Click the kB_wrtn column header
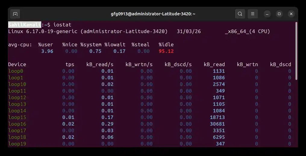The image size is (306, 156). [x=248, y=64]
